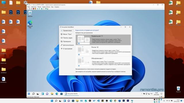184x103 pixels.
Task: Click the Start button in the virtual machine taskbar
Action: click(29, 94)
